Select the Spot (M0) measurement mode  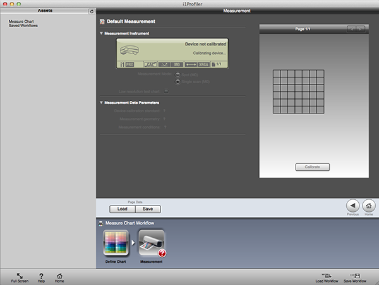tap(177, 75)
